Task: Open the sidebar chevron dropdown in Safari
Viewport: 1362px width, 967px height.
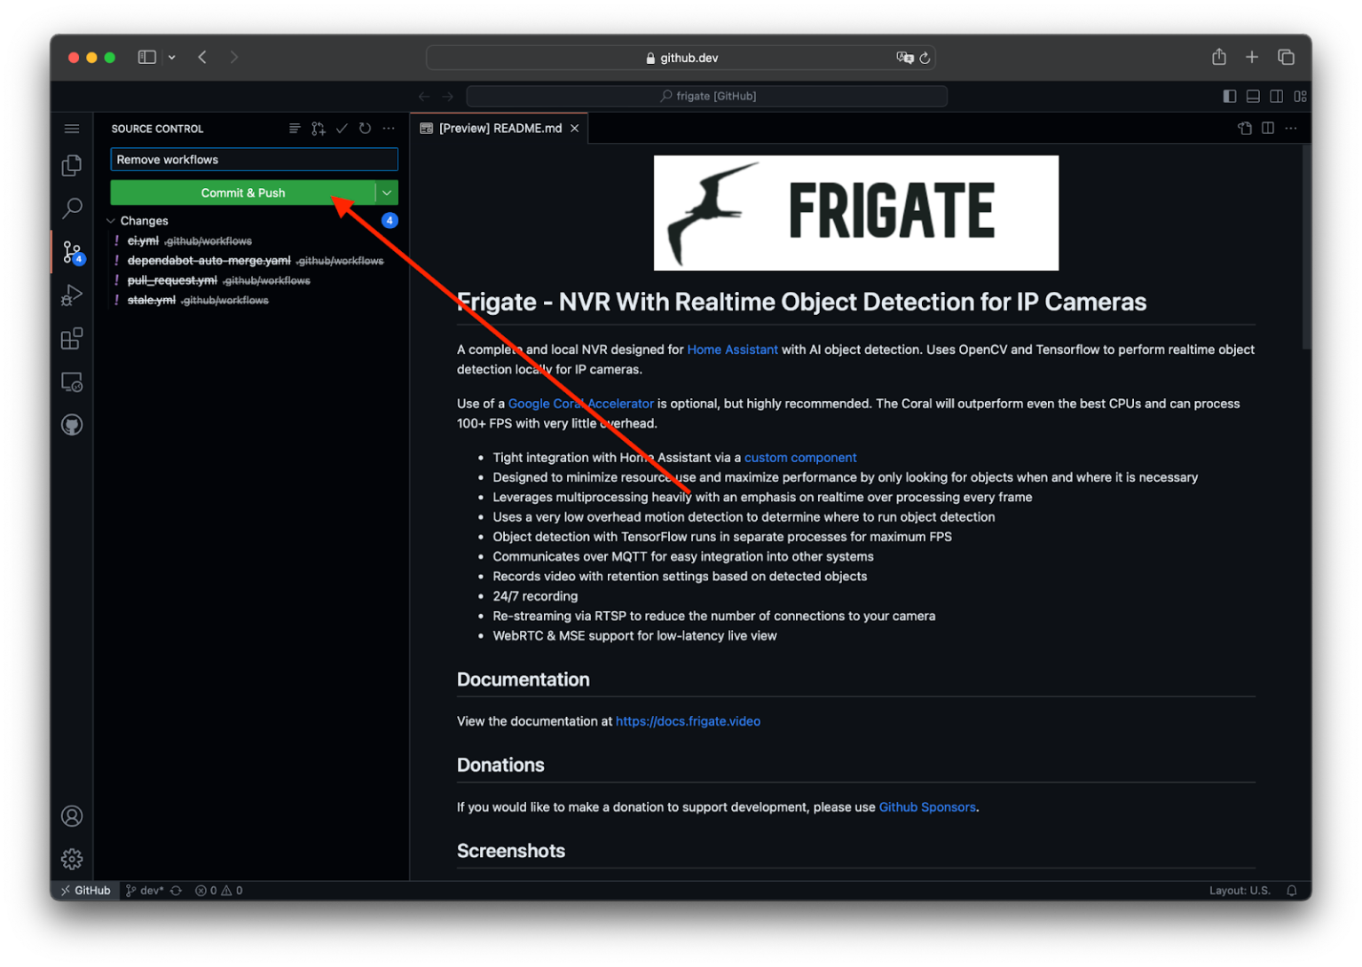Action: pyautogui.click(x=171, y=57)
